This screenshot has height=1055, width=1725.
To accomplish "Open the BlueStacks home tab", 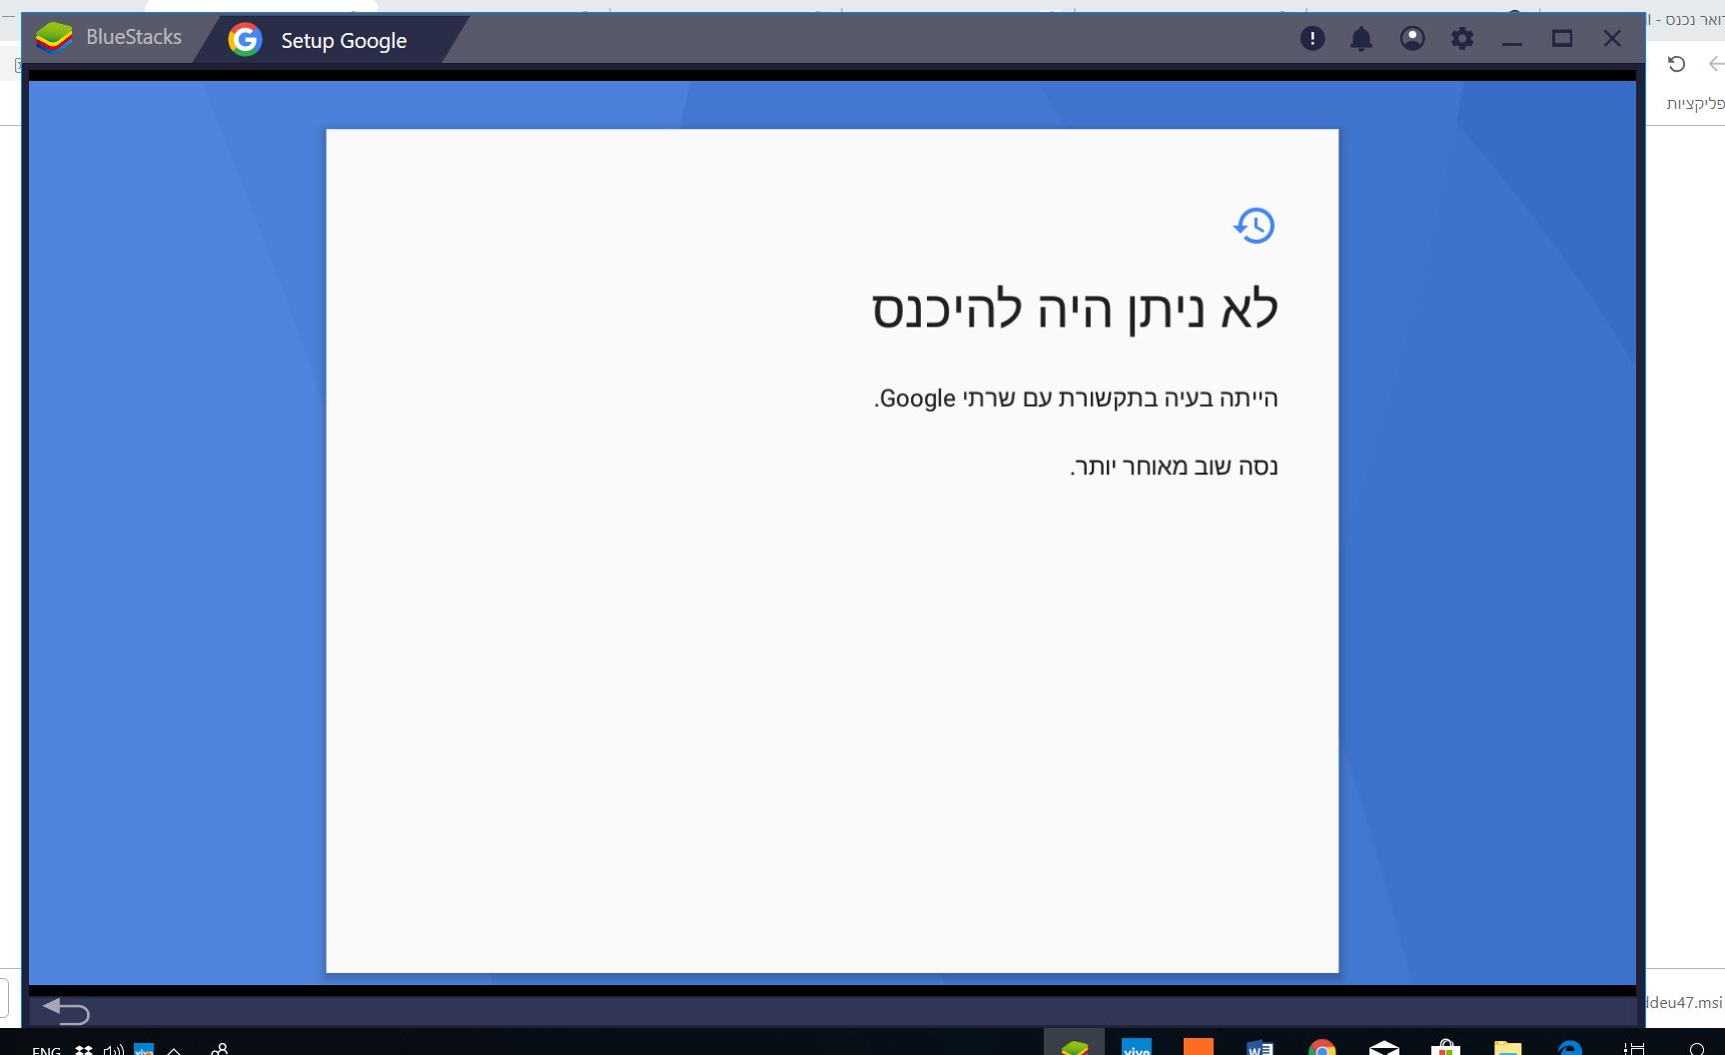I will click(x=109, y=38).
